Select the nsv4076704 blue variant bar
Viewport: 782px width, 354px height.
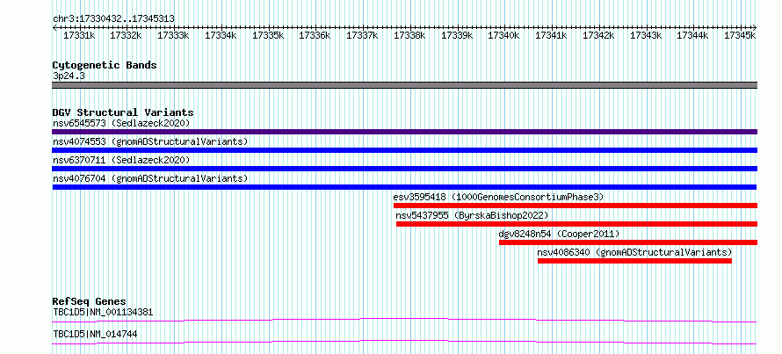click(404, 187)
